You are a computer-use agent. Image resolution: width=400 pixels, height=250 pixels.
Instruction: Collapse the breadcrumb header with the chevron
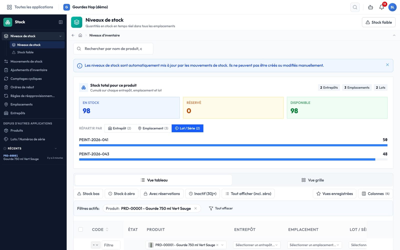pyautogui.click(x=394, y=35)
